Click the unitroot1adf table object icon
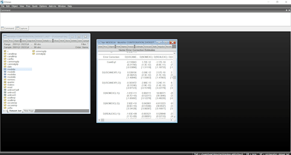The width and height of the screenshot is (291, 155). pyautogui.click(x=5, y=90)
